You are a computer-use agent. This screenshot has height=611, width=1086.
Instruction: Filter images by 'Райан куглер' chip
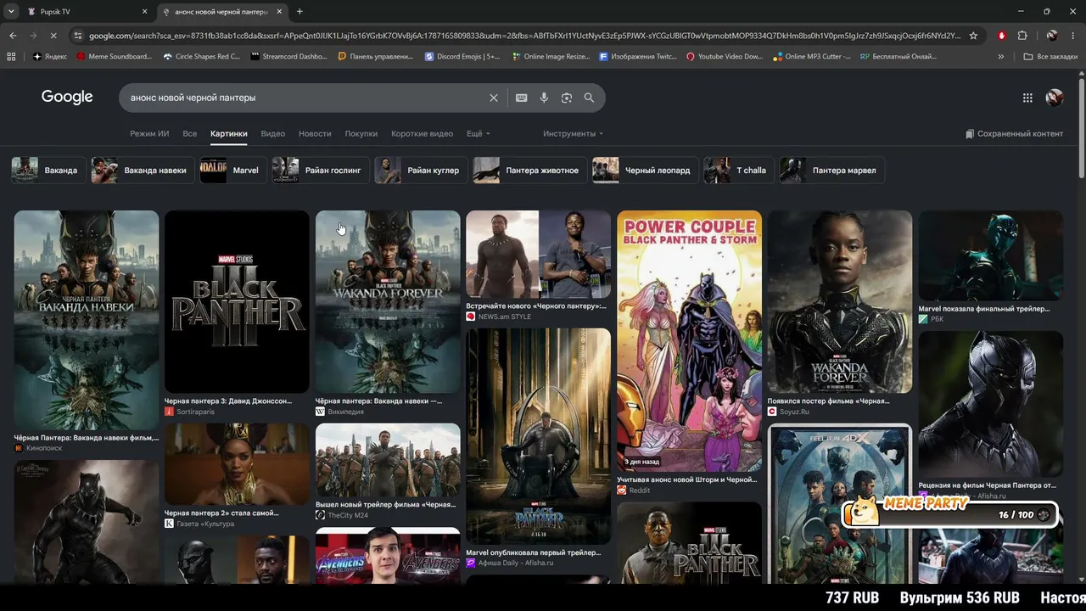click(x=421, y=171)
